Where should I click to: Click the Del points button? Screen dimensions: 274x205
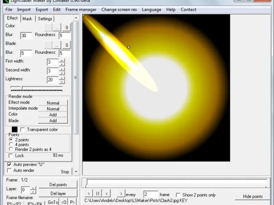point(58,184)
